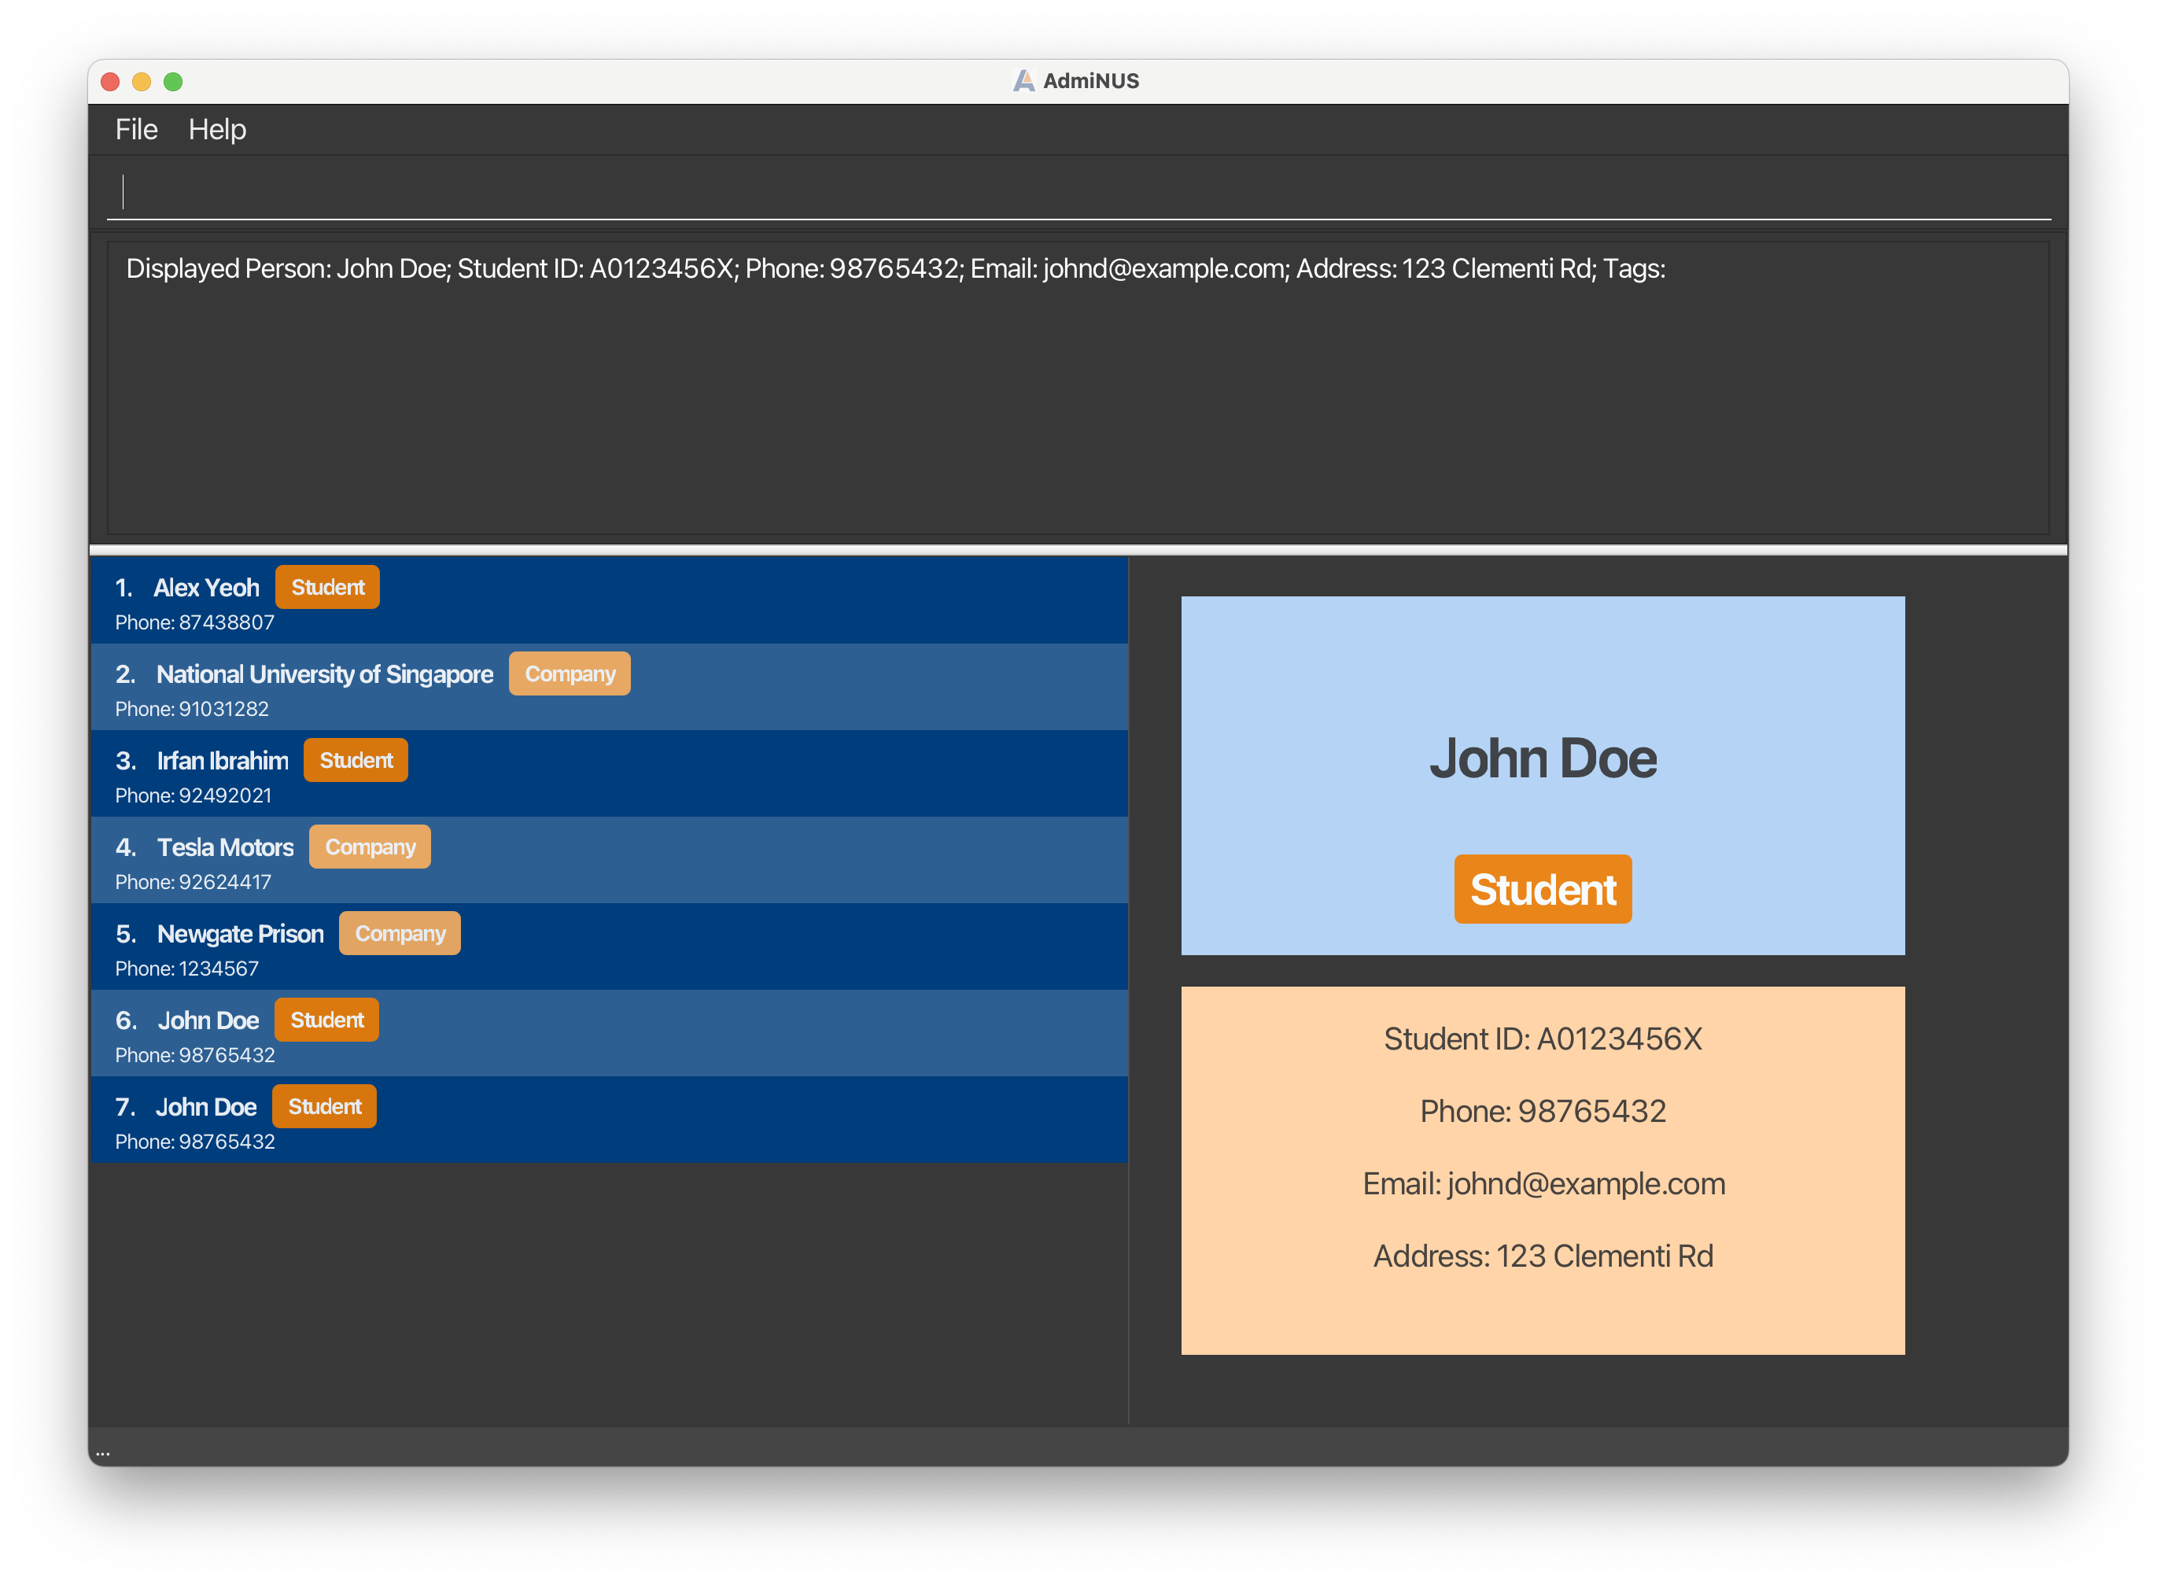This screenshot has width=2157, height=1583.
Task: Click the AdmiNUS app icon in title bar
Action: coord(1023,82)
